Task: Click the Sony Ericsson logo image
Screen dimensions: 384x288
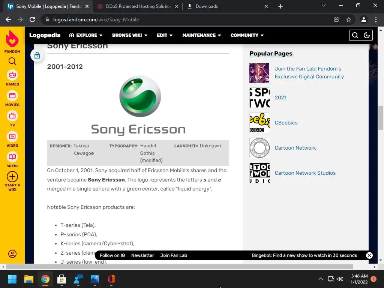Action: point(138,105)
